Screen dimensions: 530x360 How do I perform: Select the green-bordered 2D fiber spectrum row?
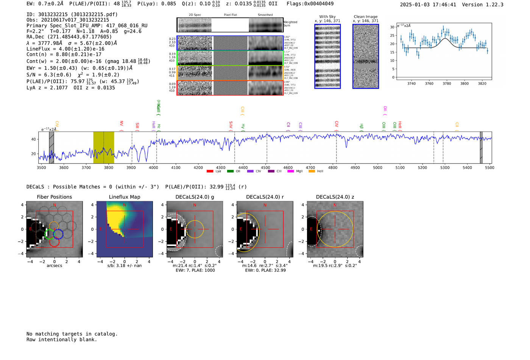(x=230, y=58)
